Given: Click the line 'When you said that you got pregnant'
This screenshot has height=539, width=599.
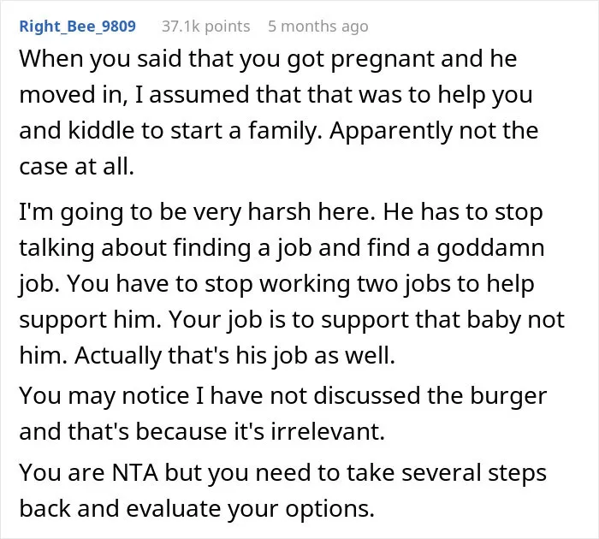Looking at the screenshot, I should point(268,59).
